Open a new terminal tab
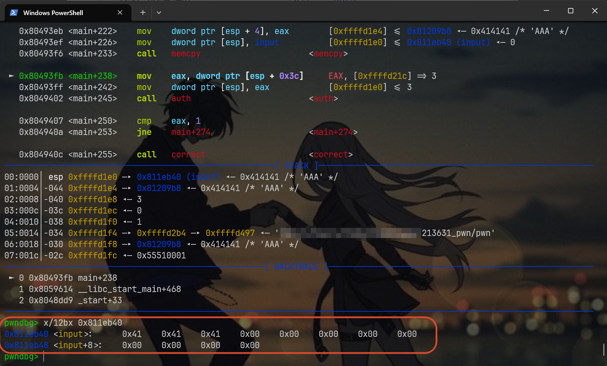The height and width of the screenshot is (366, 607). [x=143, y=13]
